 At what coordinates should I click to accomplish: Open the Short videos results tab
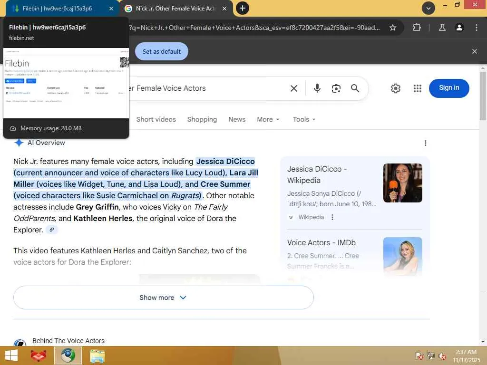[x=156, y=119]
